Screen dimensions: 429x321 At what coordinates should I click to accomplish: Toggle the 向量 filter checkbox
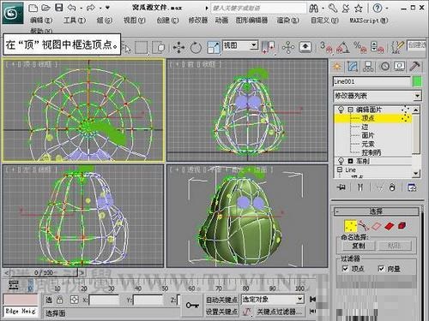381,269
